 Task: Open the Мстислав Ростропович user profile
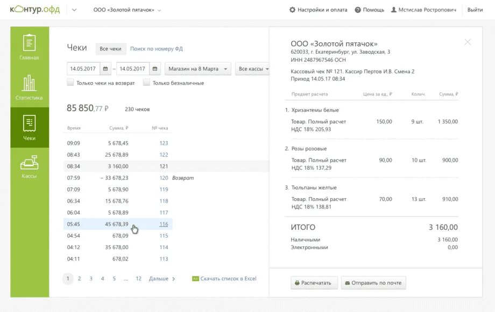[x=423, y=10]
